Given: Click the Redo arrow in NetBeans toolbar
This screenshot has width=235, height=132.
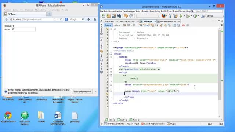Looking at the screenshot, I should coord(131,16).
